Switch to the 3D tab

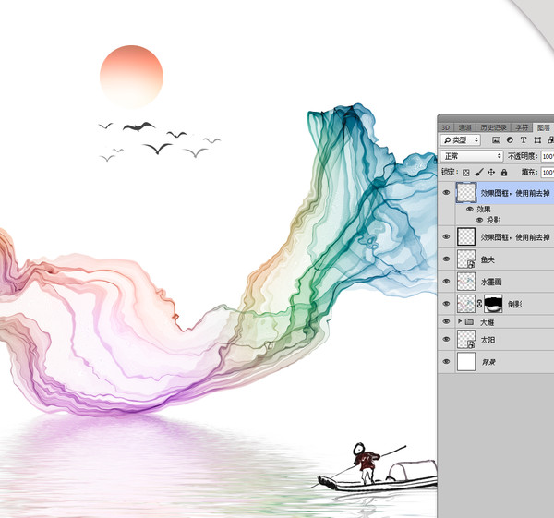446,127
